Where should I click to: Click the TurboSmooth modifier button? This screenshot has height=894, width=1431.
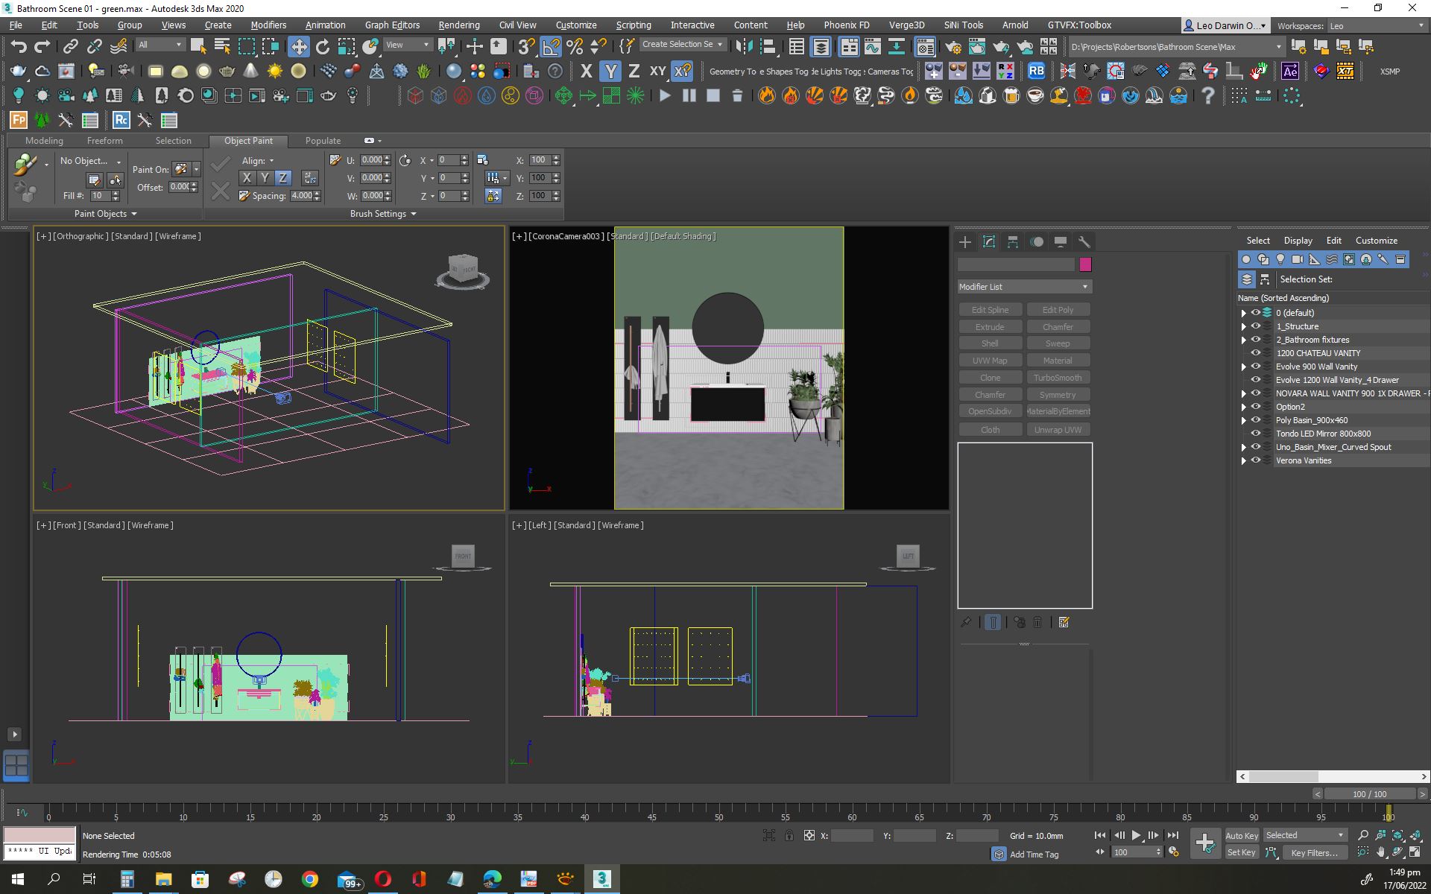[x=1058, y=378]
